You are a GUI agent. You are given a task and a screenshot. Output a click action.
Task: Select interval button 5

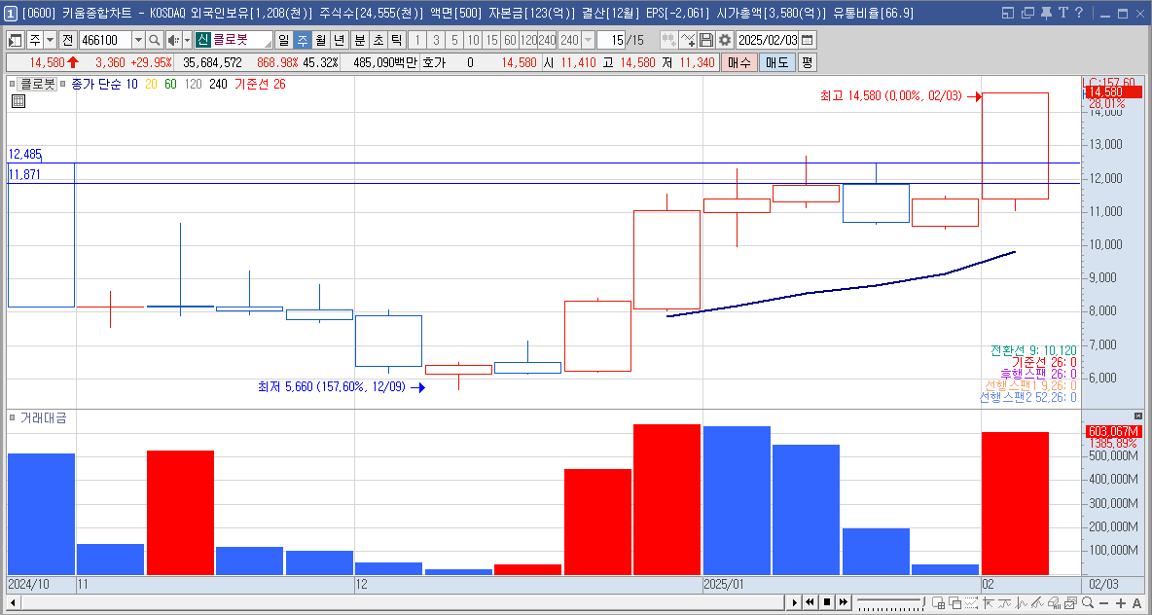454,40
